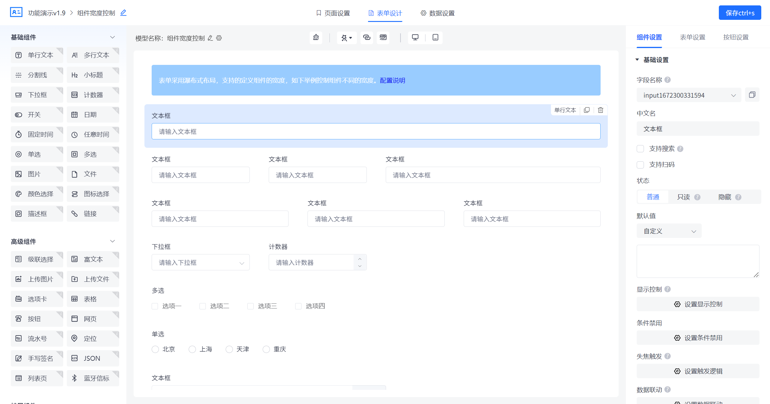Open gear settings beside model name

pyautogui.click(x=219, y=38)
